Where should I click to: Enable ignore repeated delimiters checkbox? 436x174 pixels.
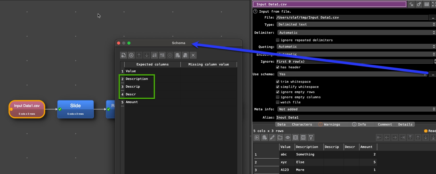[x=278, y=40]
